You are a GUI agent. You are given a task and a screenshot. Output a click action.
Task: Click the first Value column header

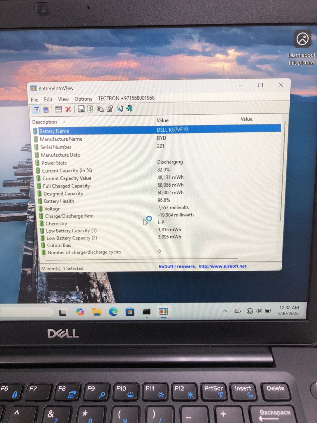(x=196, y=120)
